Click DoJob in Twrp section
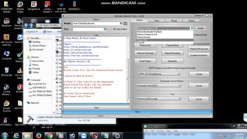Screen dimensions: 247x139 [199, 99]
